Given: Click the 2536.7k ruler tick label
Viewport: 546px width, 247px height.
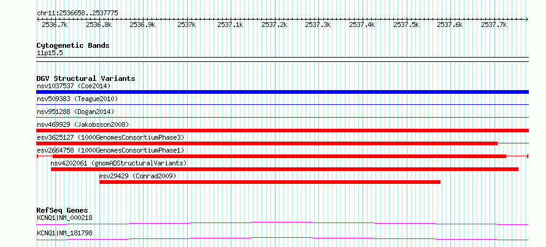Looking at the screenshot, I should 55,25.
